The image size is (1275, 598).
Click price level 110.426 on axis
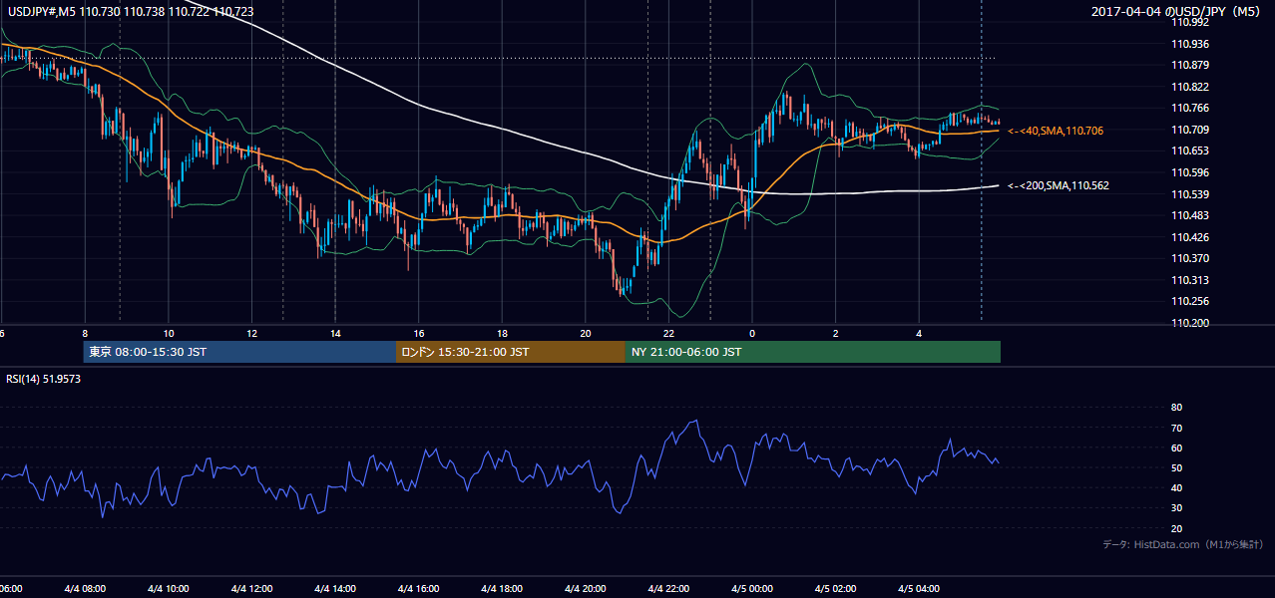pos(1190,237)
